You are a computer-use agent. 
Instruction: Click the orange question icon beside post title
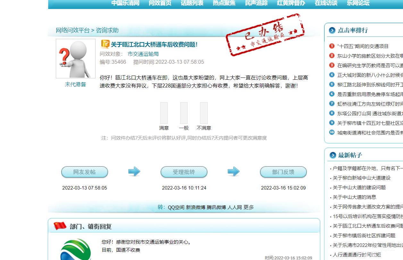click(105, 44)
